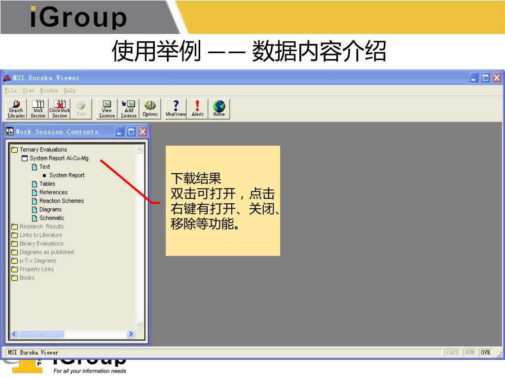The height and width of the screenshot is (378, 505).
Task: Select the Ternary Evaluations folder
Action: pyautogui.click(x=43, y=150)
